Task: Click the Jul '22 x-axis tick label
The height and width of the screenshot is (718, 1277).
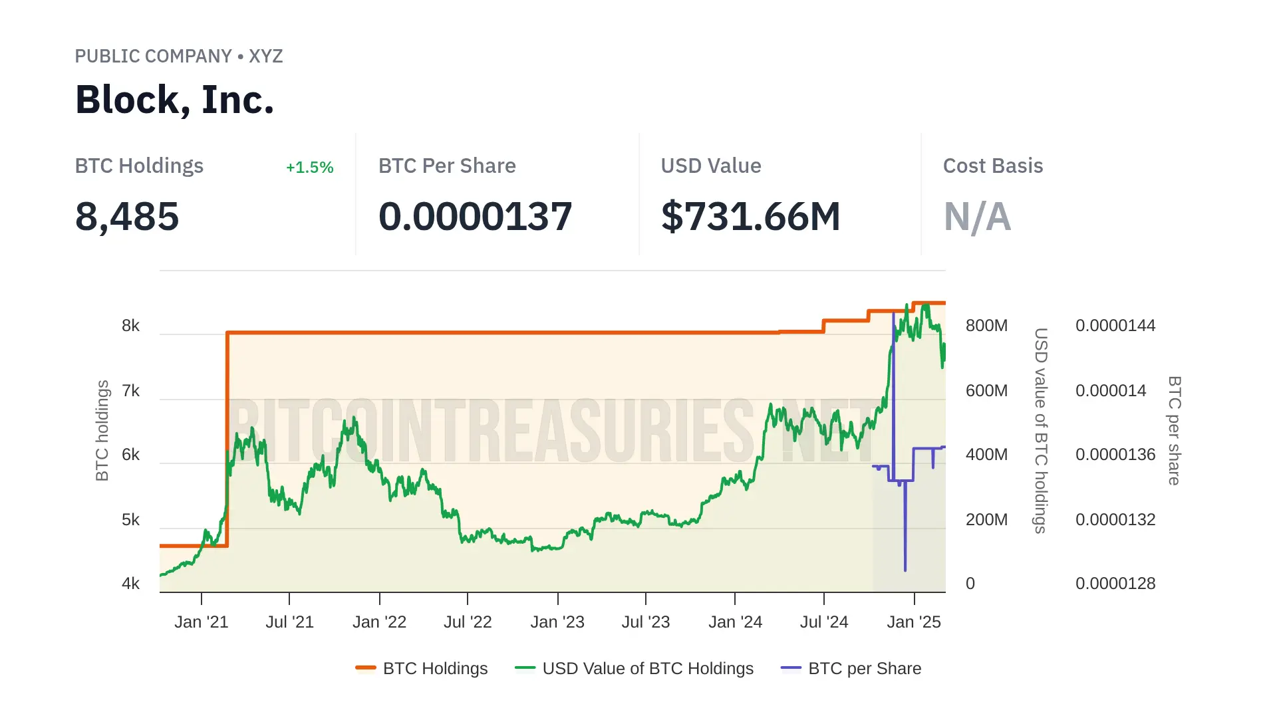Action: (468, 622)
